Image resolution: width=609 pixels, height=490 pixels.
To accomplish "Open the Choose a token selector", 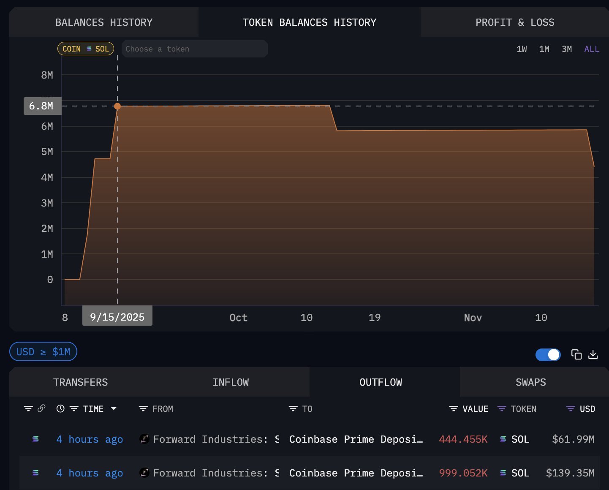I will tap(194, 49).
